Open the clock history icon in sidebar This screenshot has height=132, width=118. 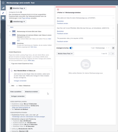coord(3,18)
